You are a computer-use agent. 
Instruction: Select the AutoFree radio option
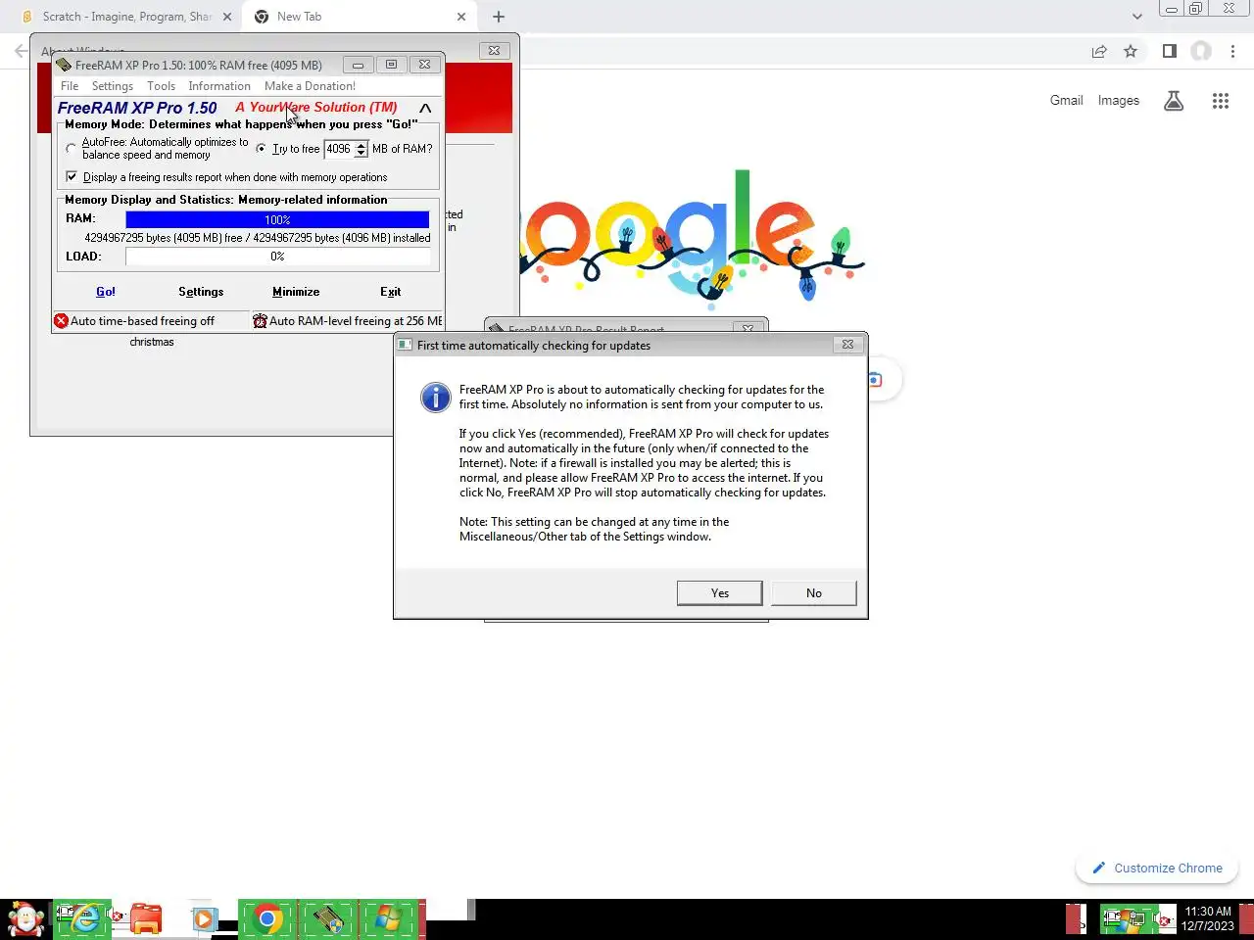(71, 149)
